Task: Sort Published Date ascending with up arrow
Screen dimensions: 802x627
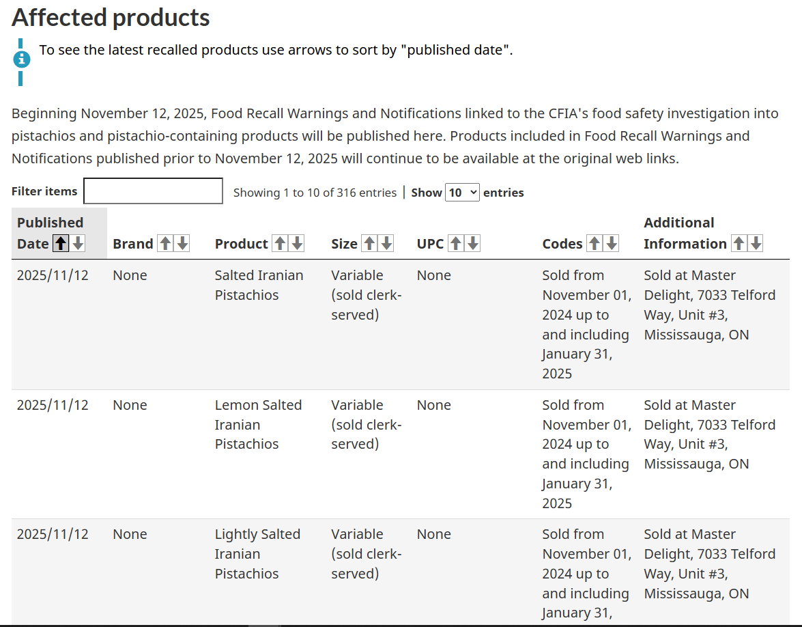Action: tap(61, 243)
